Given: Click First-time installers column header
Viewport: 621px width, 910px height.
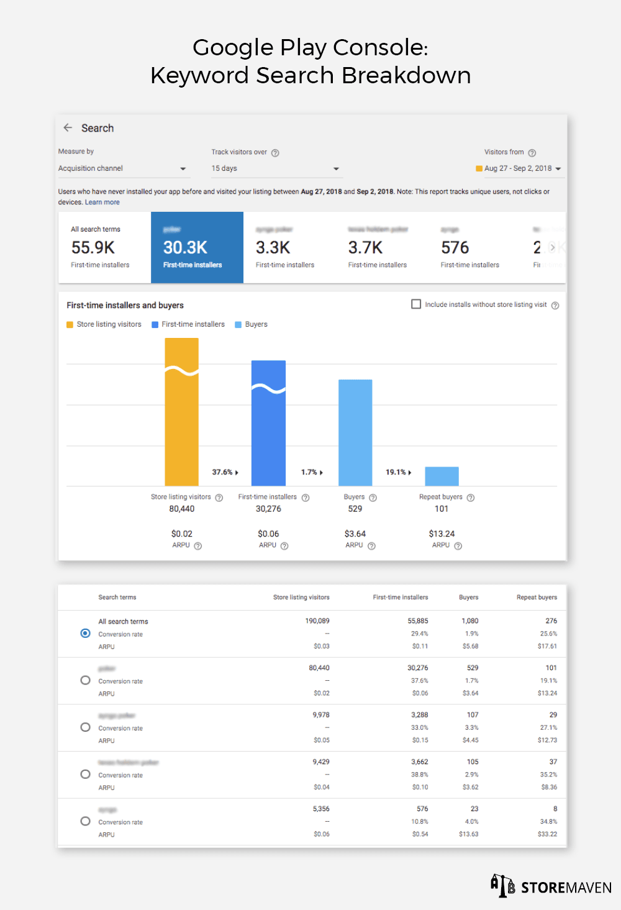Looking at the screenshot, I should tap(401, 598).
